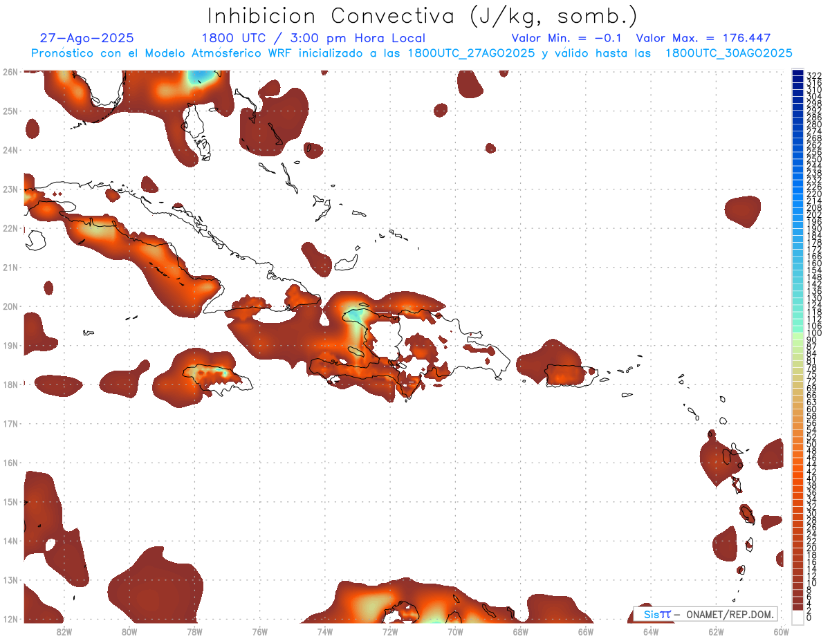This screenshot has height=641, width=830.
Task: Click the 'Valor Max. = 176.447' readout
Action: [703, 38]
